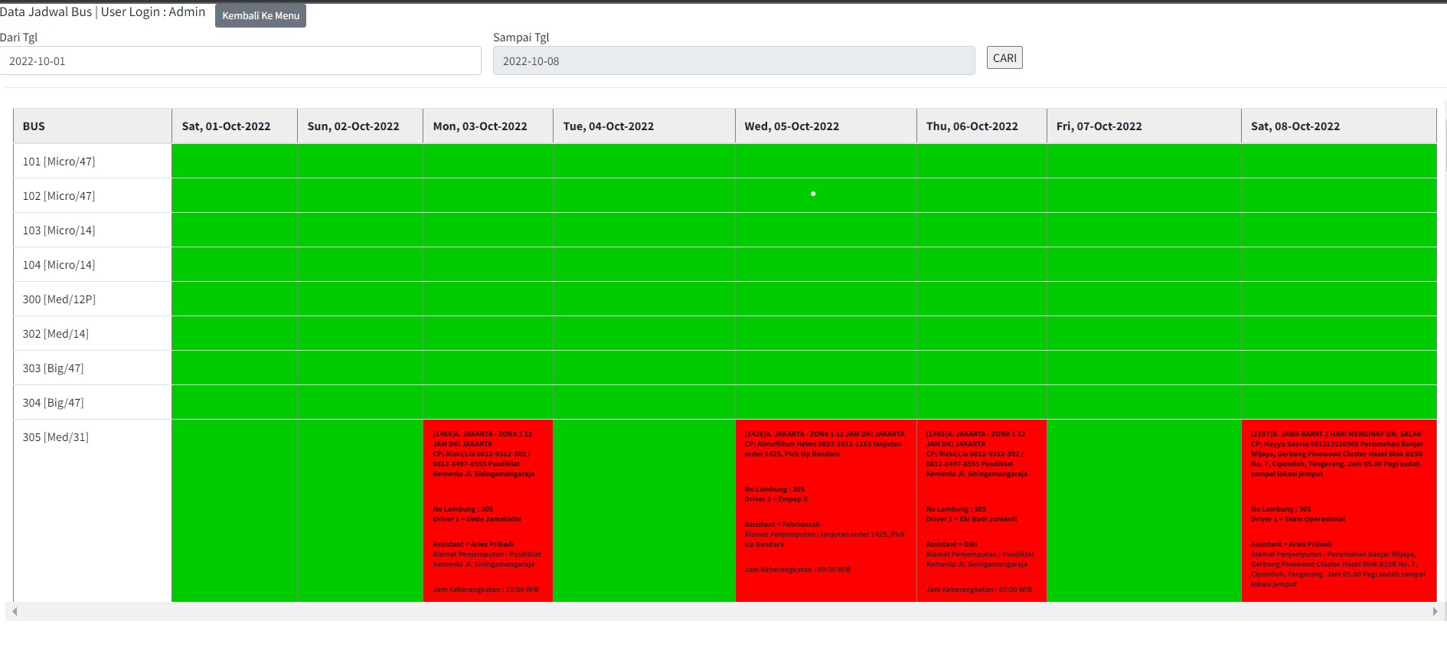Click green cell for bus 102 on Sat, 01-Oct-2022

pos(234,196)
